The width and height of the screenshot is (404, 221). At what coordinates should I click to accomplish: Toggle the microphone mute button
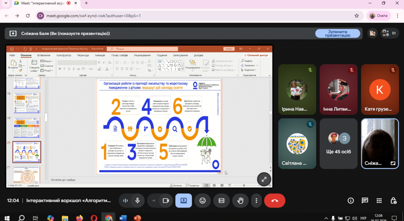click(137, 200)
